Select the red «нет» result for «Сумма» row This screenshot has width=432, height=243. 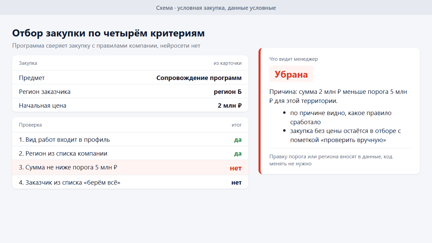tap(236, 168)
